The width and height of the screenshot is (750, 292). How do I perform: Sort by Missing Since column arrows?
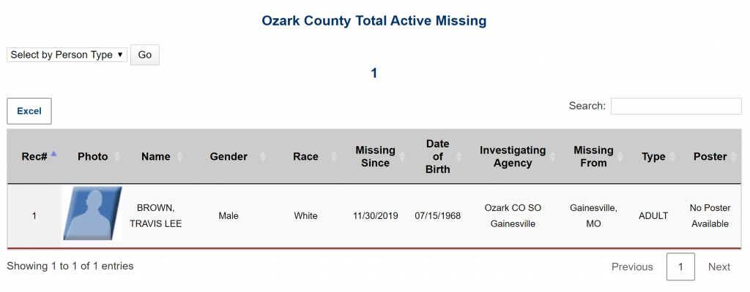pos(404,157)
